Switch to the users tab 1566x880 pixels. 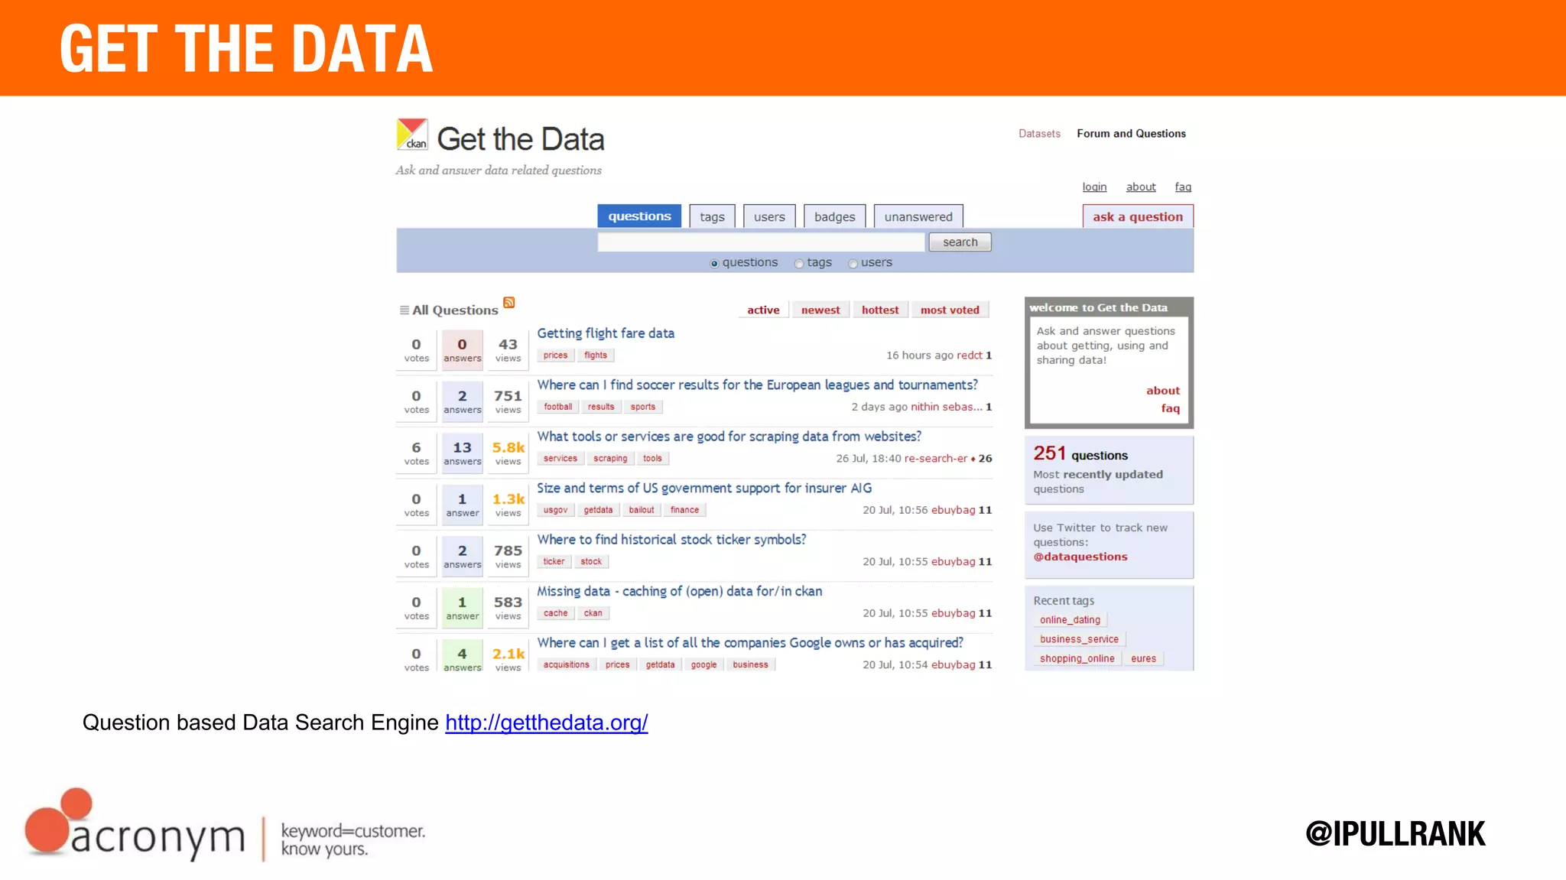tap(769, 217)
